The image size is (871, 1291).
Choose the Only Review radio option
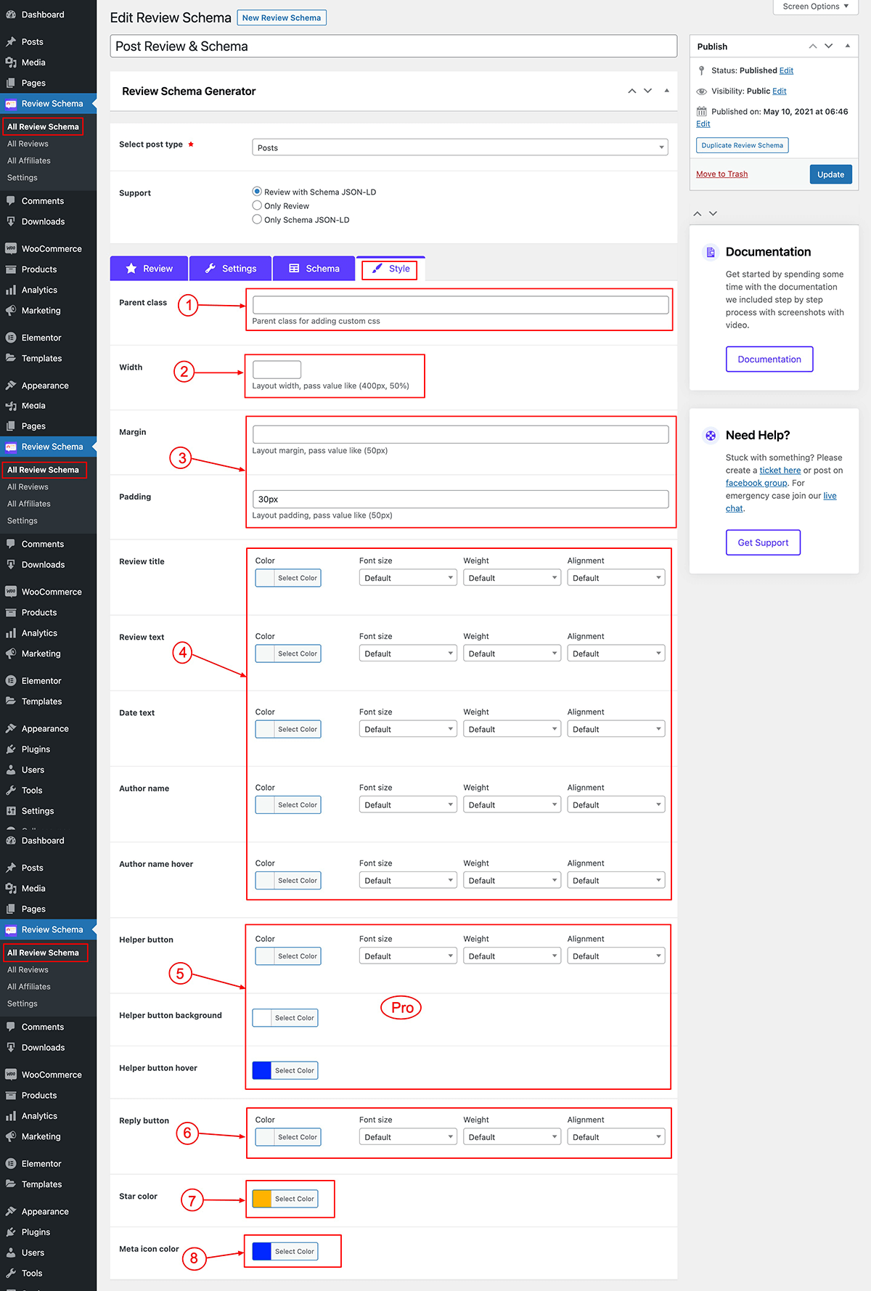pos(257,205)
